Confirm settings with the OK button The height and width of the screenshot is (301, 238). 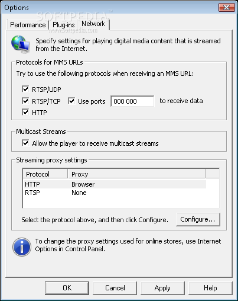point(67,288)
